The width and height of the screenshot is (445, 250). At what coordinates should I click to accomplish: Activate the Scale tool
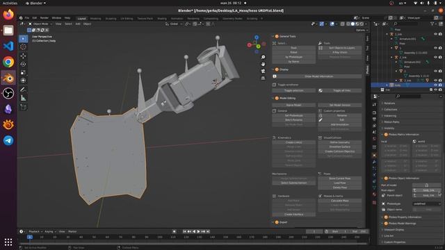(23, 72)
